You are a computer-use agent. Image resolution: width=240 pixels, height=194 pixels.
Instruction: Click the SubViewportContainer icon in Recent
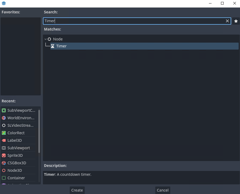pyautogui.click(x=4, y=110)
